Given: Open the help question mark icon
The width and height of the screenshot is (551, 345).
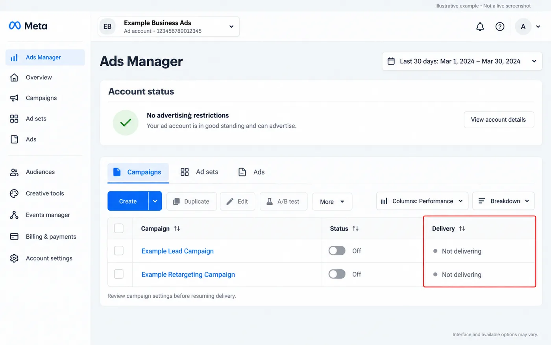Looking at the screenshot, I should (x=500, y=27).
